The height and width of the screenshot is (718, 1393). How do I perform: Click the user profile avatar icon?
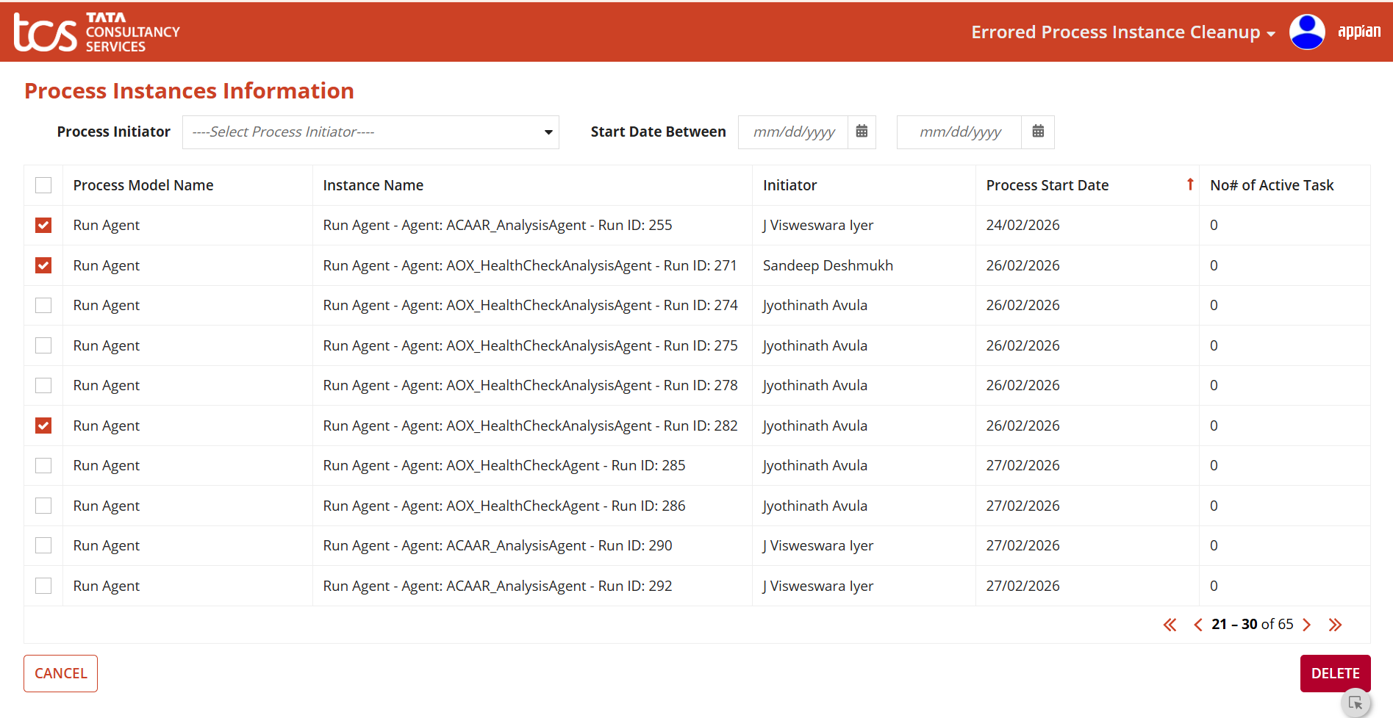coord(1306,32)
